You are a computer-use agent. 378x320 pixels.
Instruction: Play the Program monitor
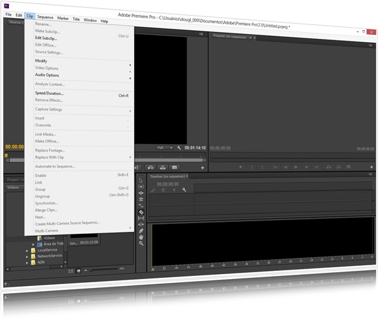(x=296, y=167)
